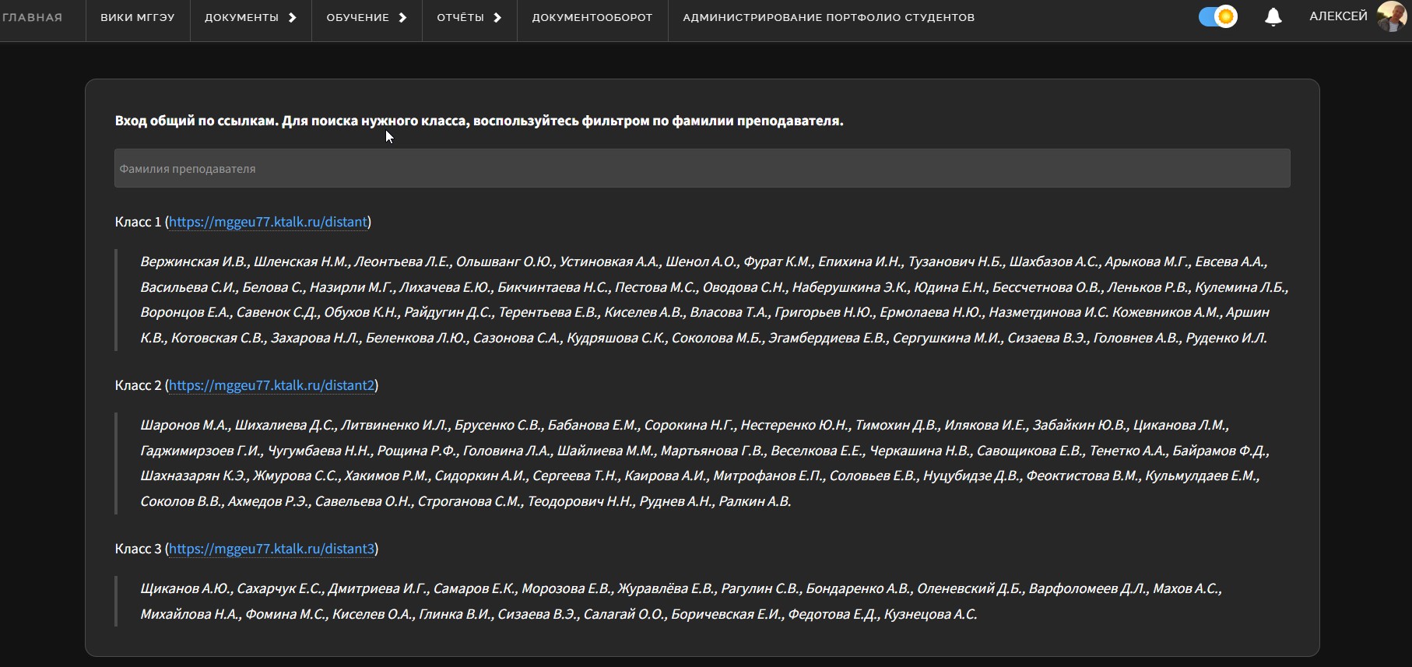This screenshot has height=667, width=1412.
Task: Toggle the dark/light theme switch
Action: (1217, 16)
